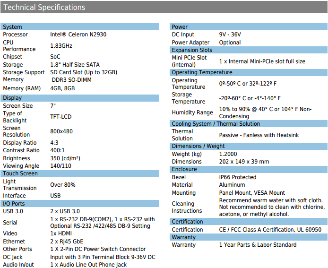Click the 800x480 resolution value
The image size is (328, 268).
[x=61, y=131]
